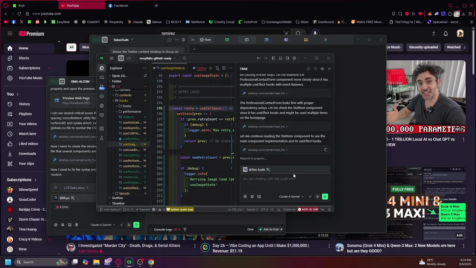Click the Explorer panel ellipsis menu

145,68
